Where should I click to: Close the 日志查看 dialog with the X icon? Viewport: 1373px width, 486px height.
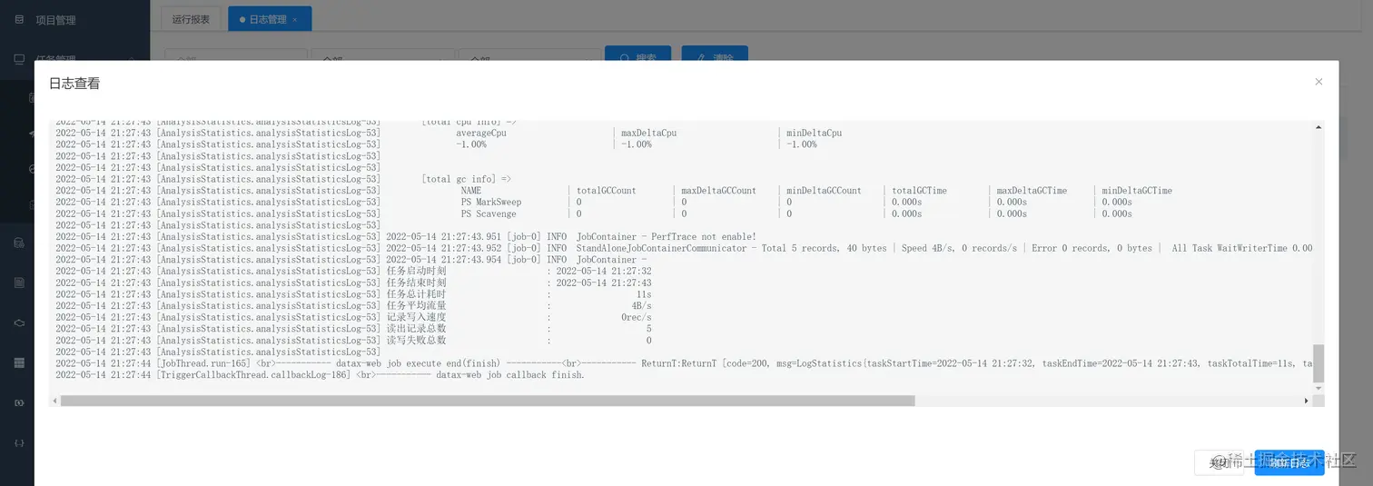coord(1319,82)
